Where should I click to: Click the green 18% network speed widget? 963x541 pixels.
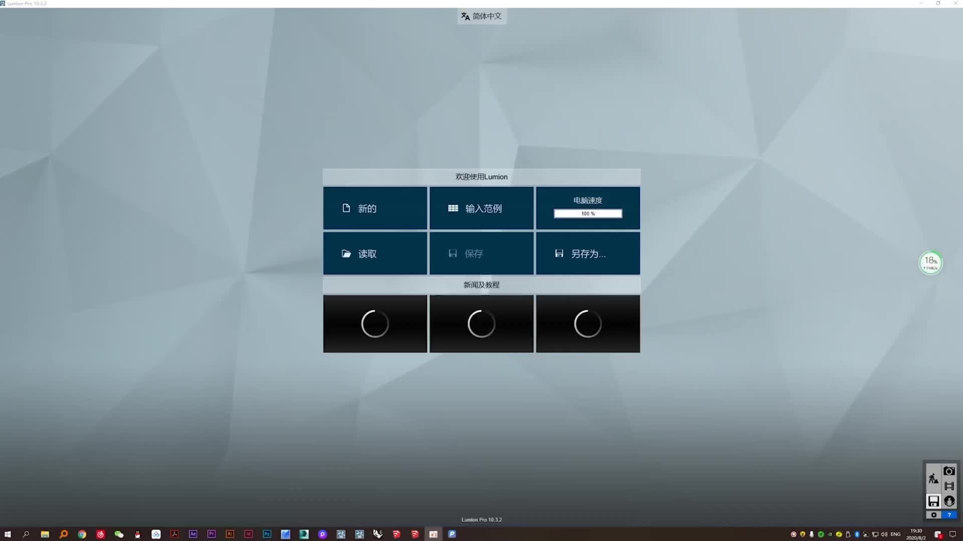click(x=930, y=262)
